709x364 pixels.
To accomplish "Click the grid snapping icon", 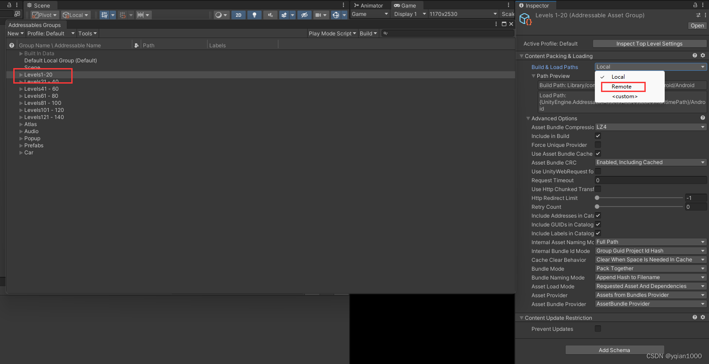I will tap(123, 15).
